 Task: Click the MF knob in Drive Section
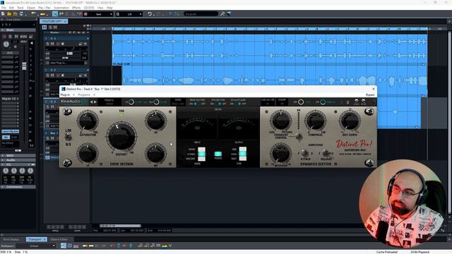pos(155,154)
